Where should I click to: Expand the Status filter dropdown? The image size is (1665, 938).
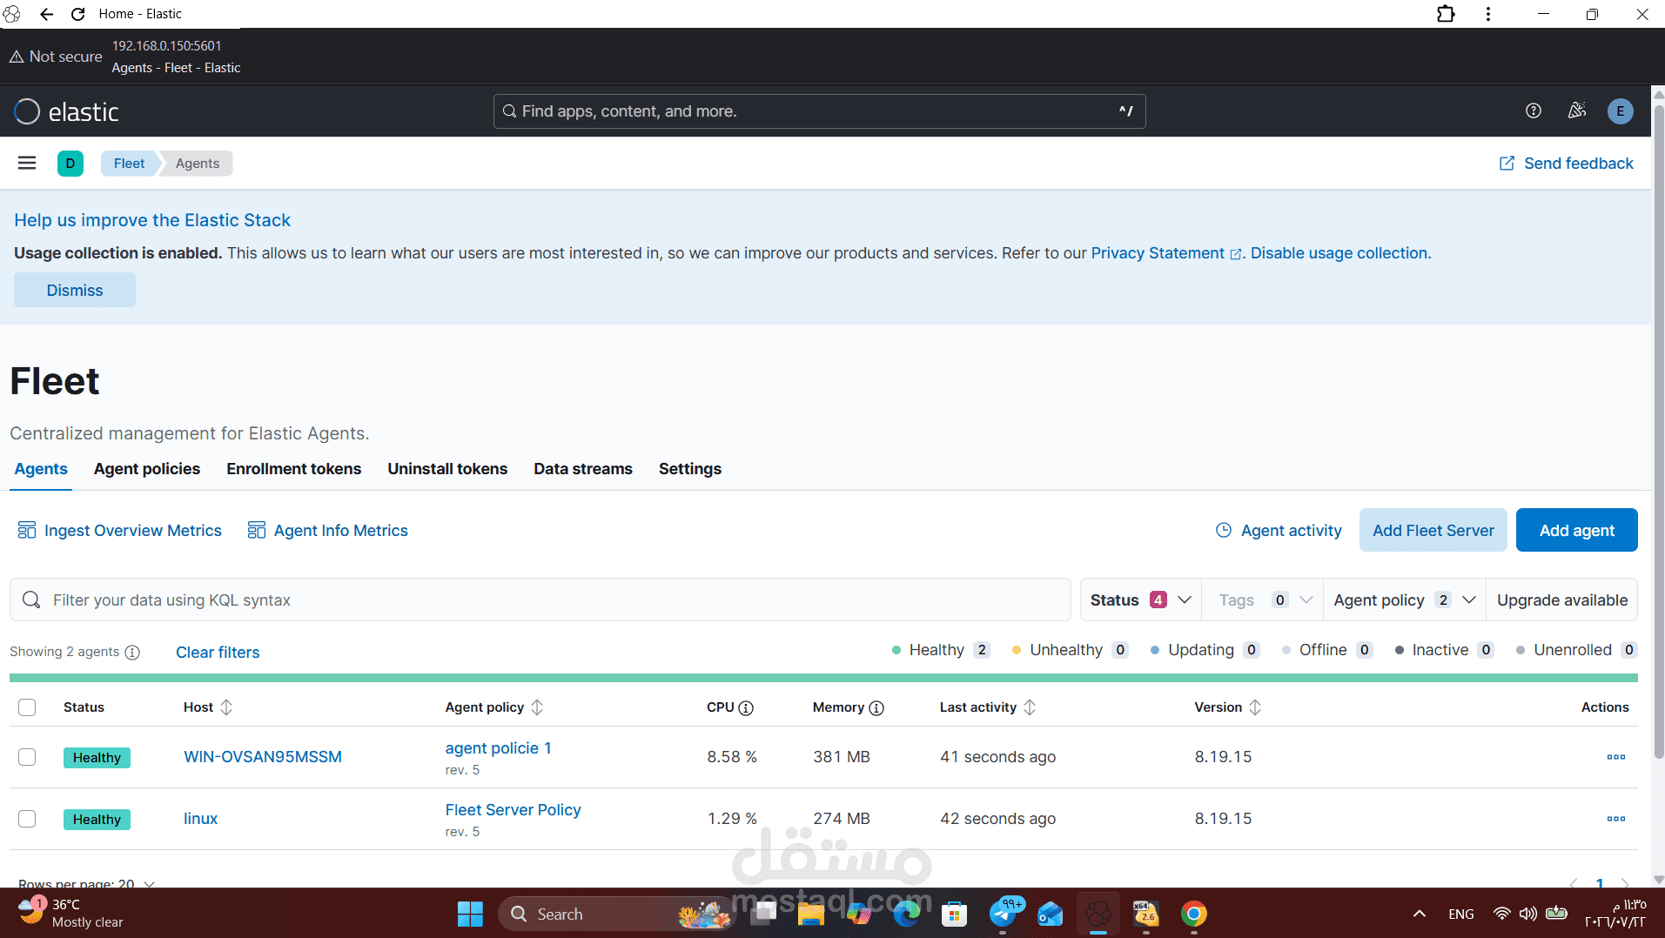[x=1140, y=600]
